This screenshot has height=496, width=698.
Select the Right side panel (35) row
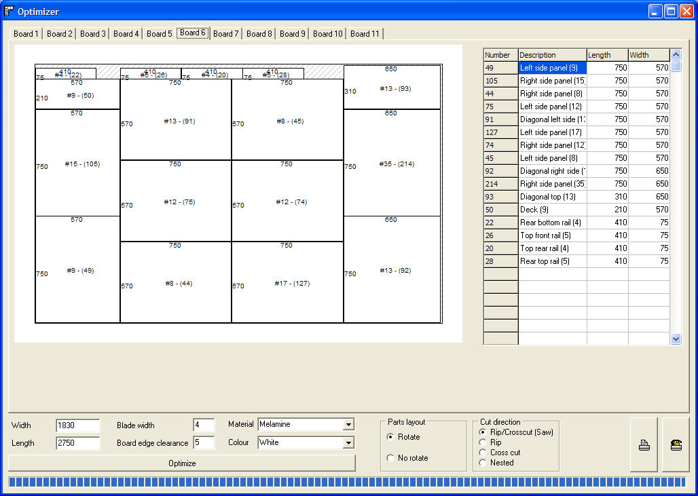pos(576,184)
